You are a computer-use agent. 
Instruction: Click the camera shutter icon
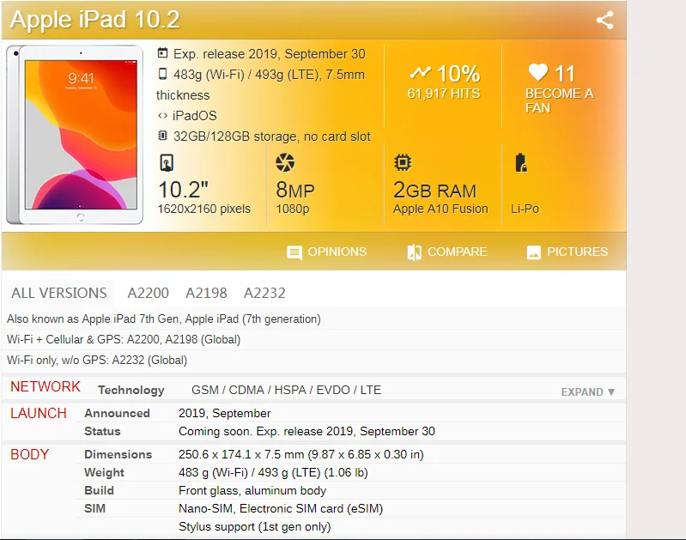click(x=285, y=162)
